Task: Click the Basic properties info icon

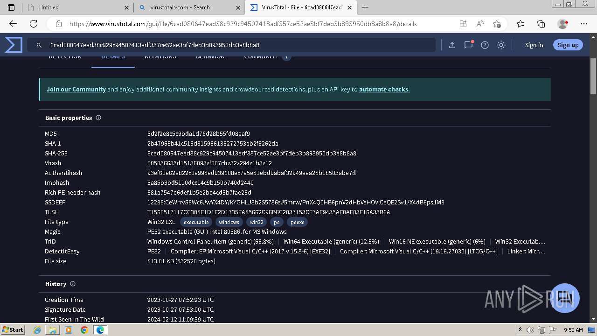Action: coord(98,118)
